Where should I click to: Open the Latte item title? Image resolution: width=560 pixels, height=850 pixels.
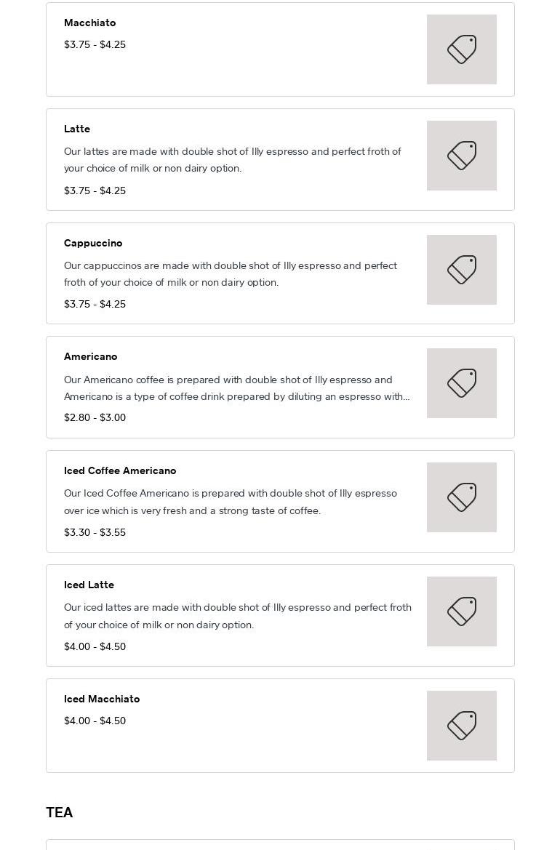pyautogui.click(x=77, y=129)
